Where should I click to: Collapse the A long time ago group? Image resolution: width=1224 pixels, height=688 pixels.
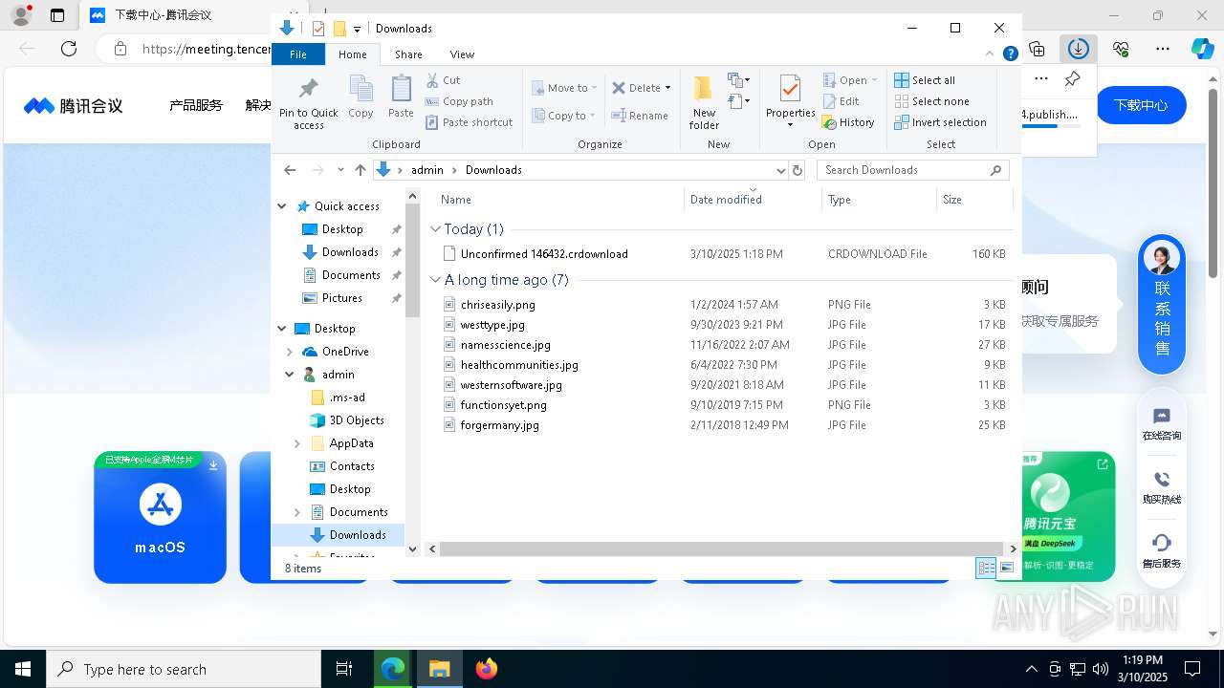point(436,280)
